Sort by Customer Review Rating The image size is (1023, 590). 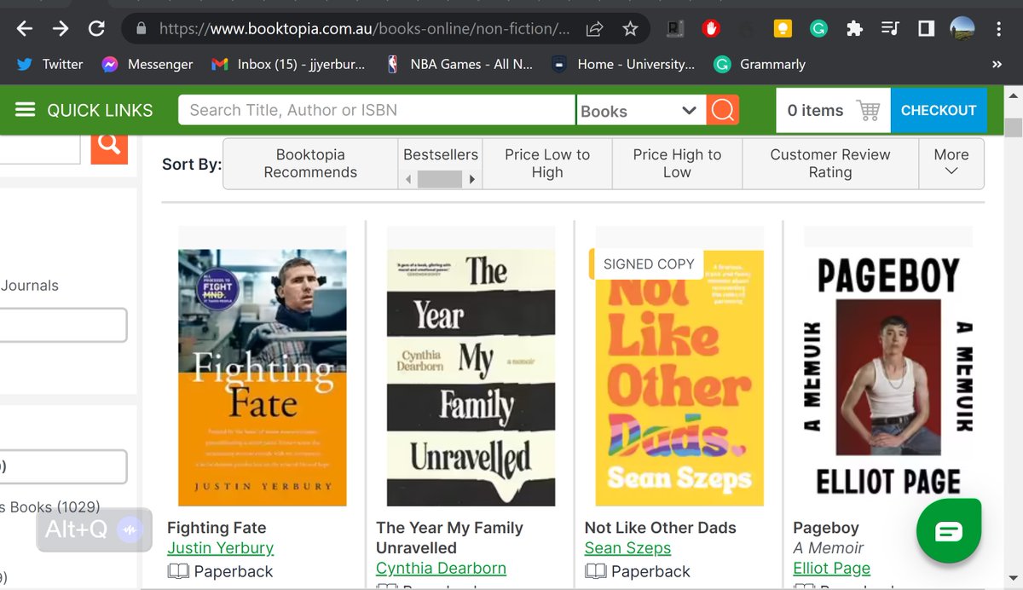click(x=830, y=163)
